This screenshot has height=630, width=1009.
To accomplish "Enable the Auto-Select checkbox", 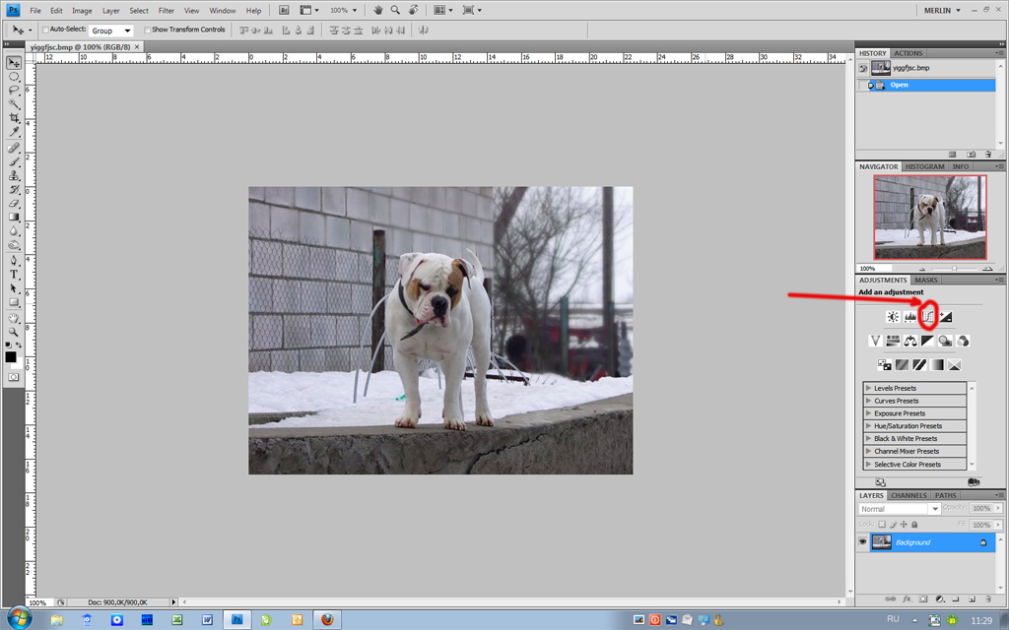I will 44,31.
